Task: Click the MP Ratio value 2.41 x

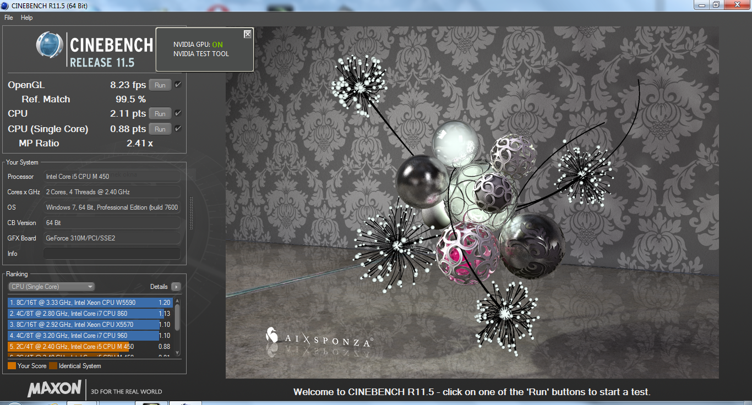Action: click(140, 144)
